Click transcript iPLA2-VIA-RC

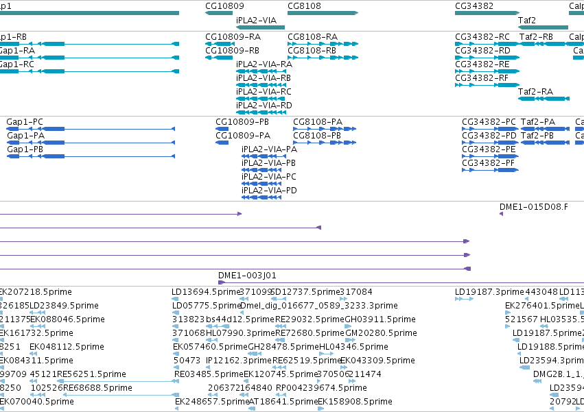pyautogui.click(x=264, y=92)
